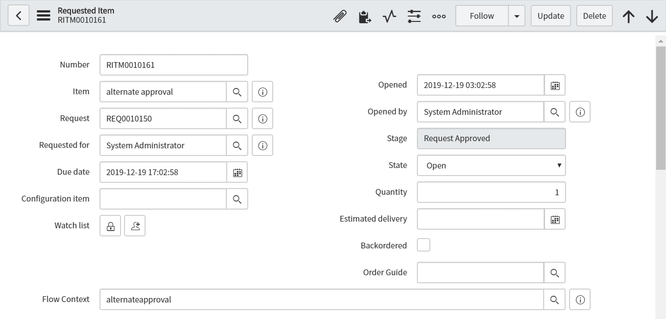The height and width of the screenshot is (319, 666).
Task: Preview REQ0010150 via its info icon
Action: click(x=262, y=118)
